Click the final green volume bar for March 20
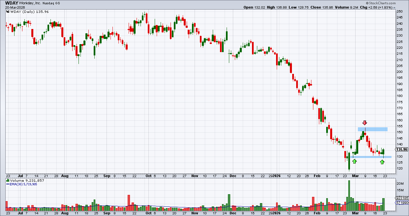This screenshot has height=216, width=409. [384, 204]
